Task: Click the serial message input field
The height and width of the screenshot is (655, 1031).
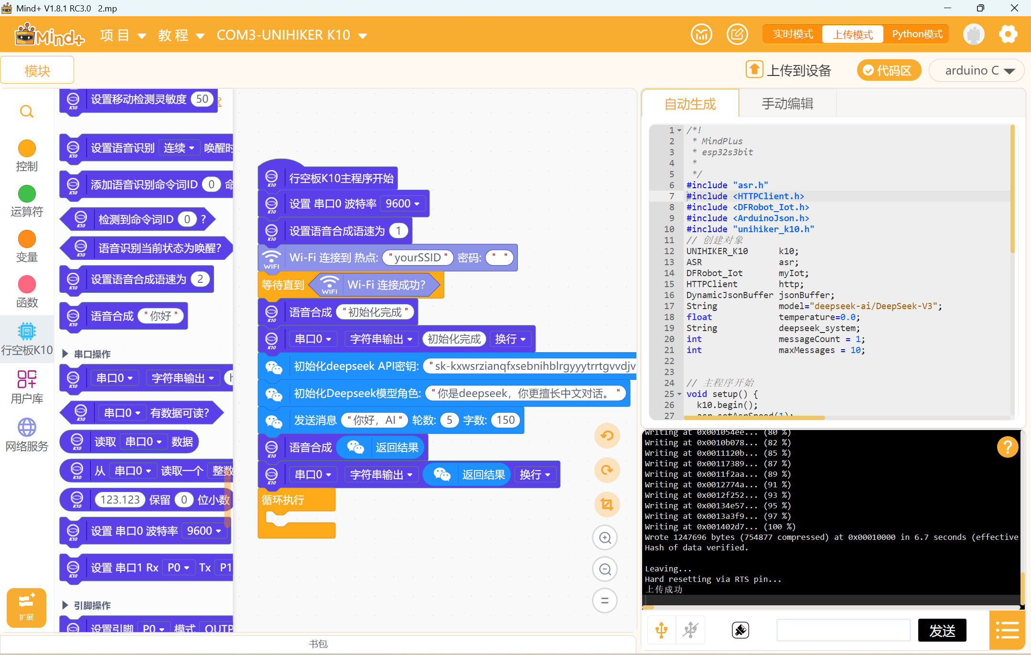Action: [842, 630]
